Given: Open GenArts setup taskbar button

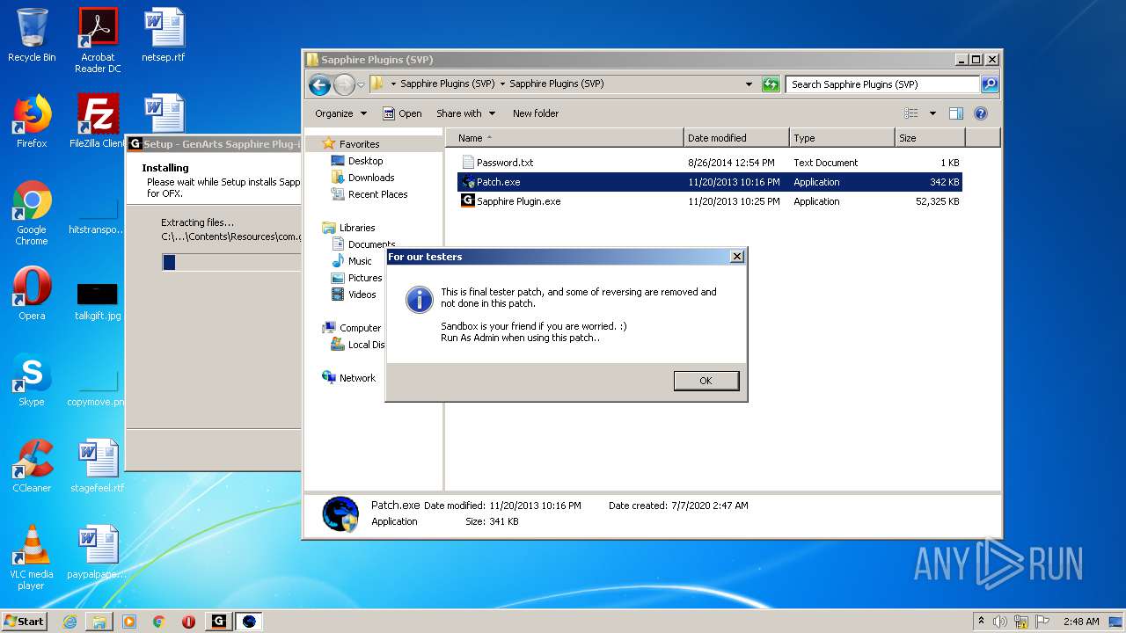Looking at the screenshot, I should pos(218,622).
